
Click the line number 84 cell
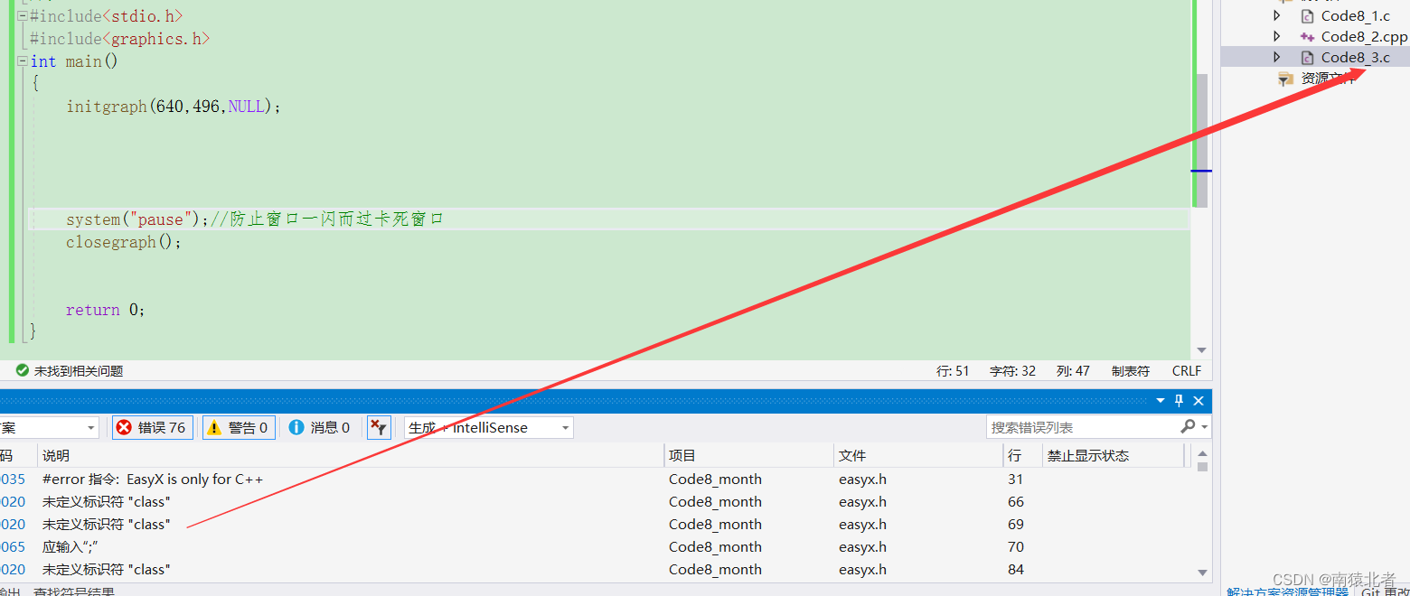1016,570
